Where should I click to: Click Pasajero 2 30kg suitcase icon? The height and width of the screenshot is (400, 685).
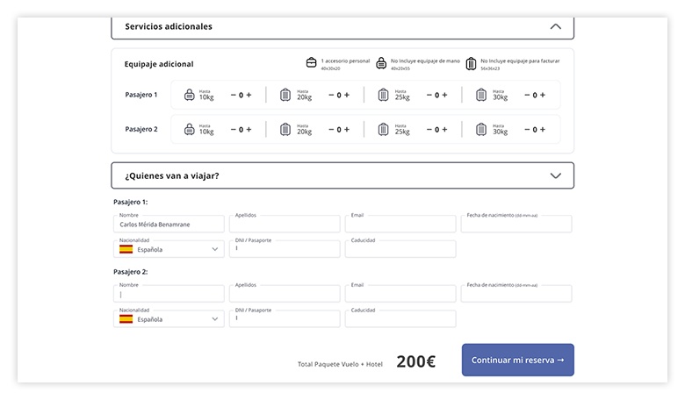coord(481,129)
